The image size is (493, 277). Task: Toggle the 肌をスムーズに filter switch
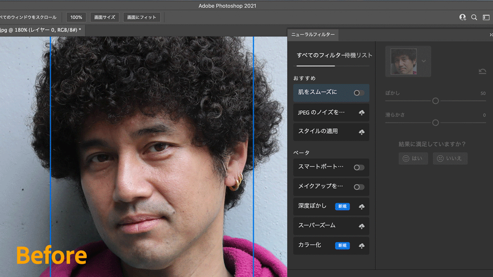[x=359, y=93]
